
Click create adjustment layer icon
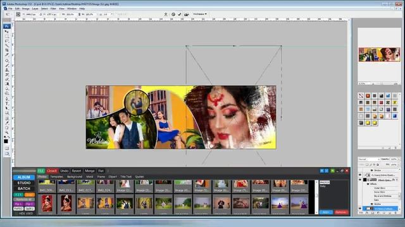[378, 213]
